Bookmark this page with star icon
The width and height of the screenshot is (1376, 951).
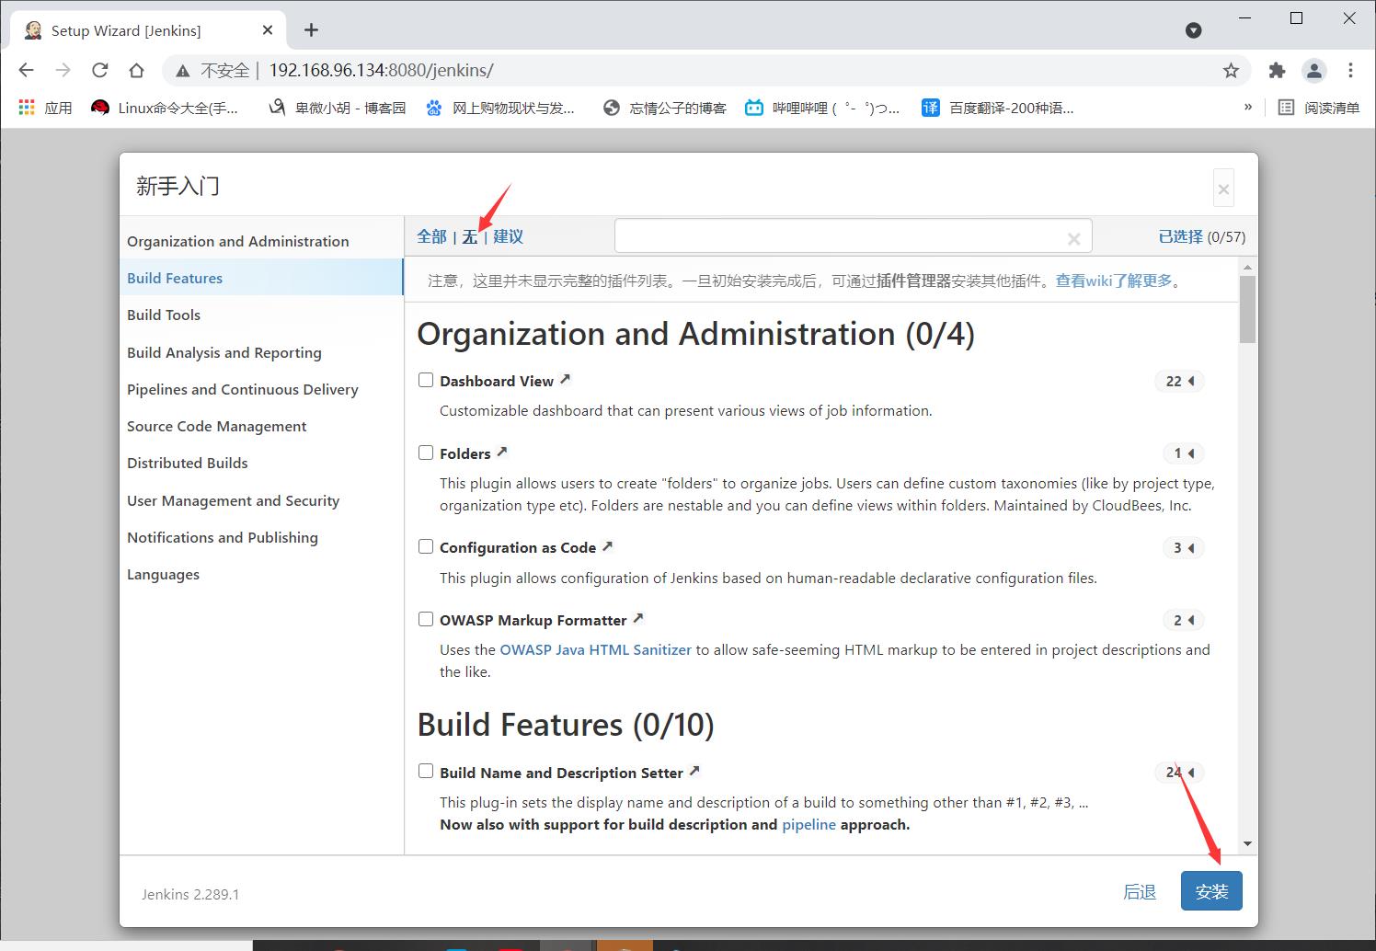pos(1231,70)
